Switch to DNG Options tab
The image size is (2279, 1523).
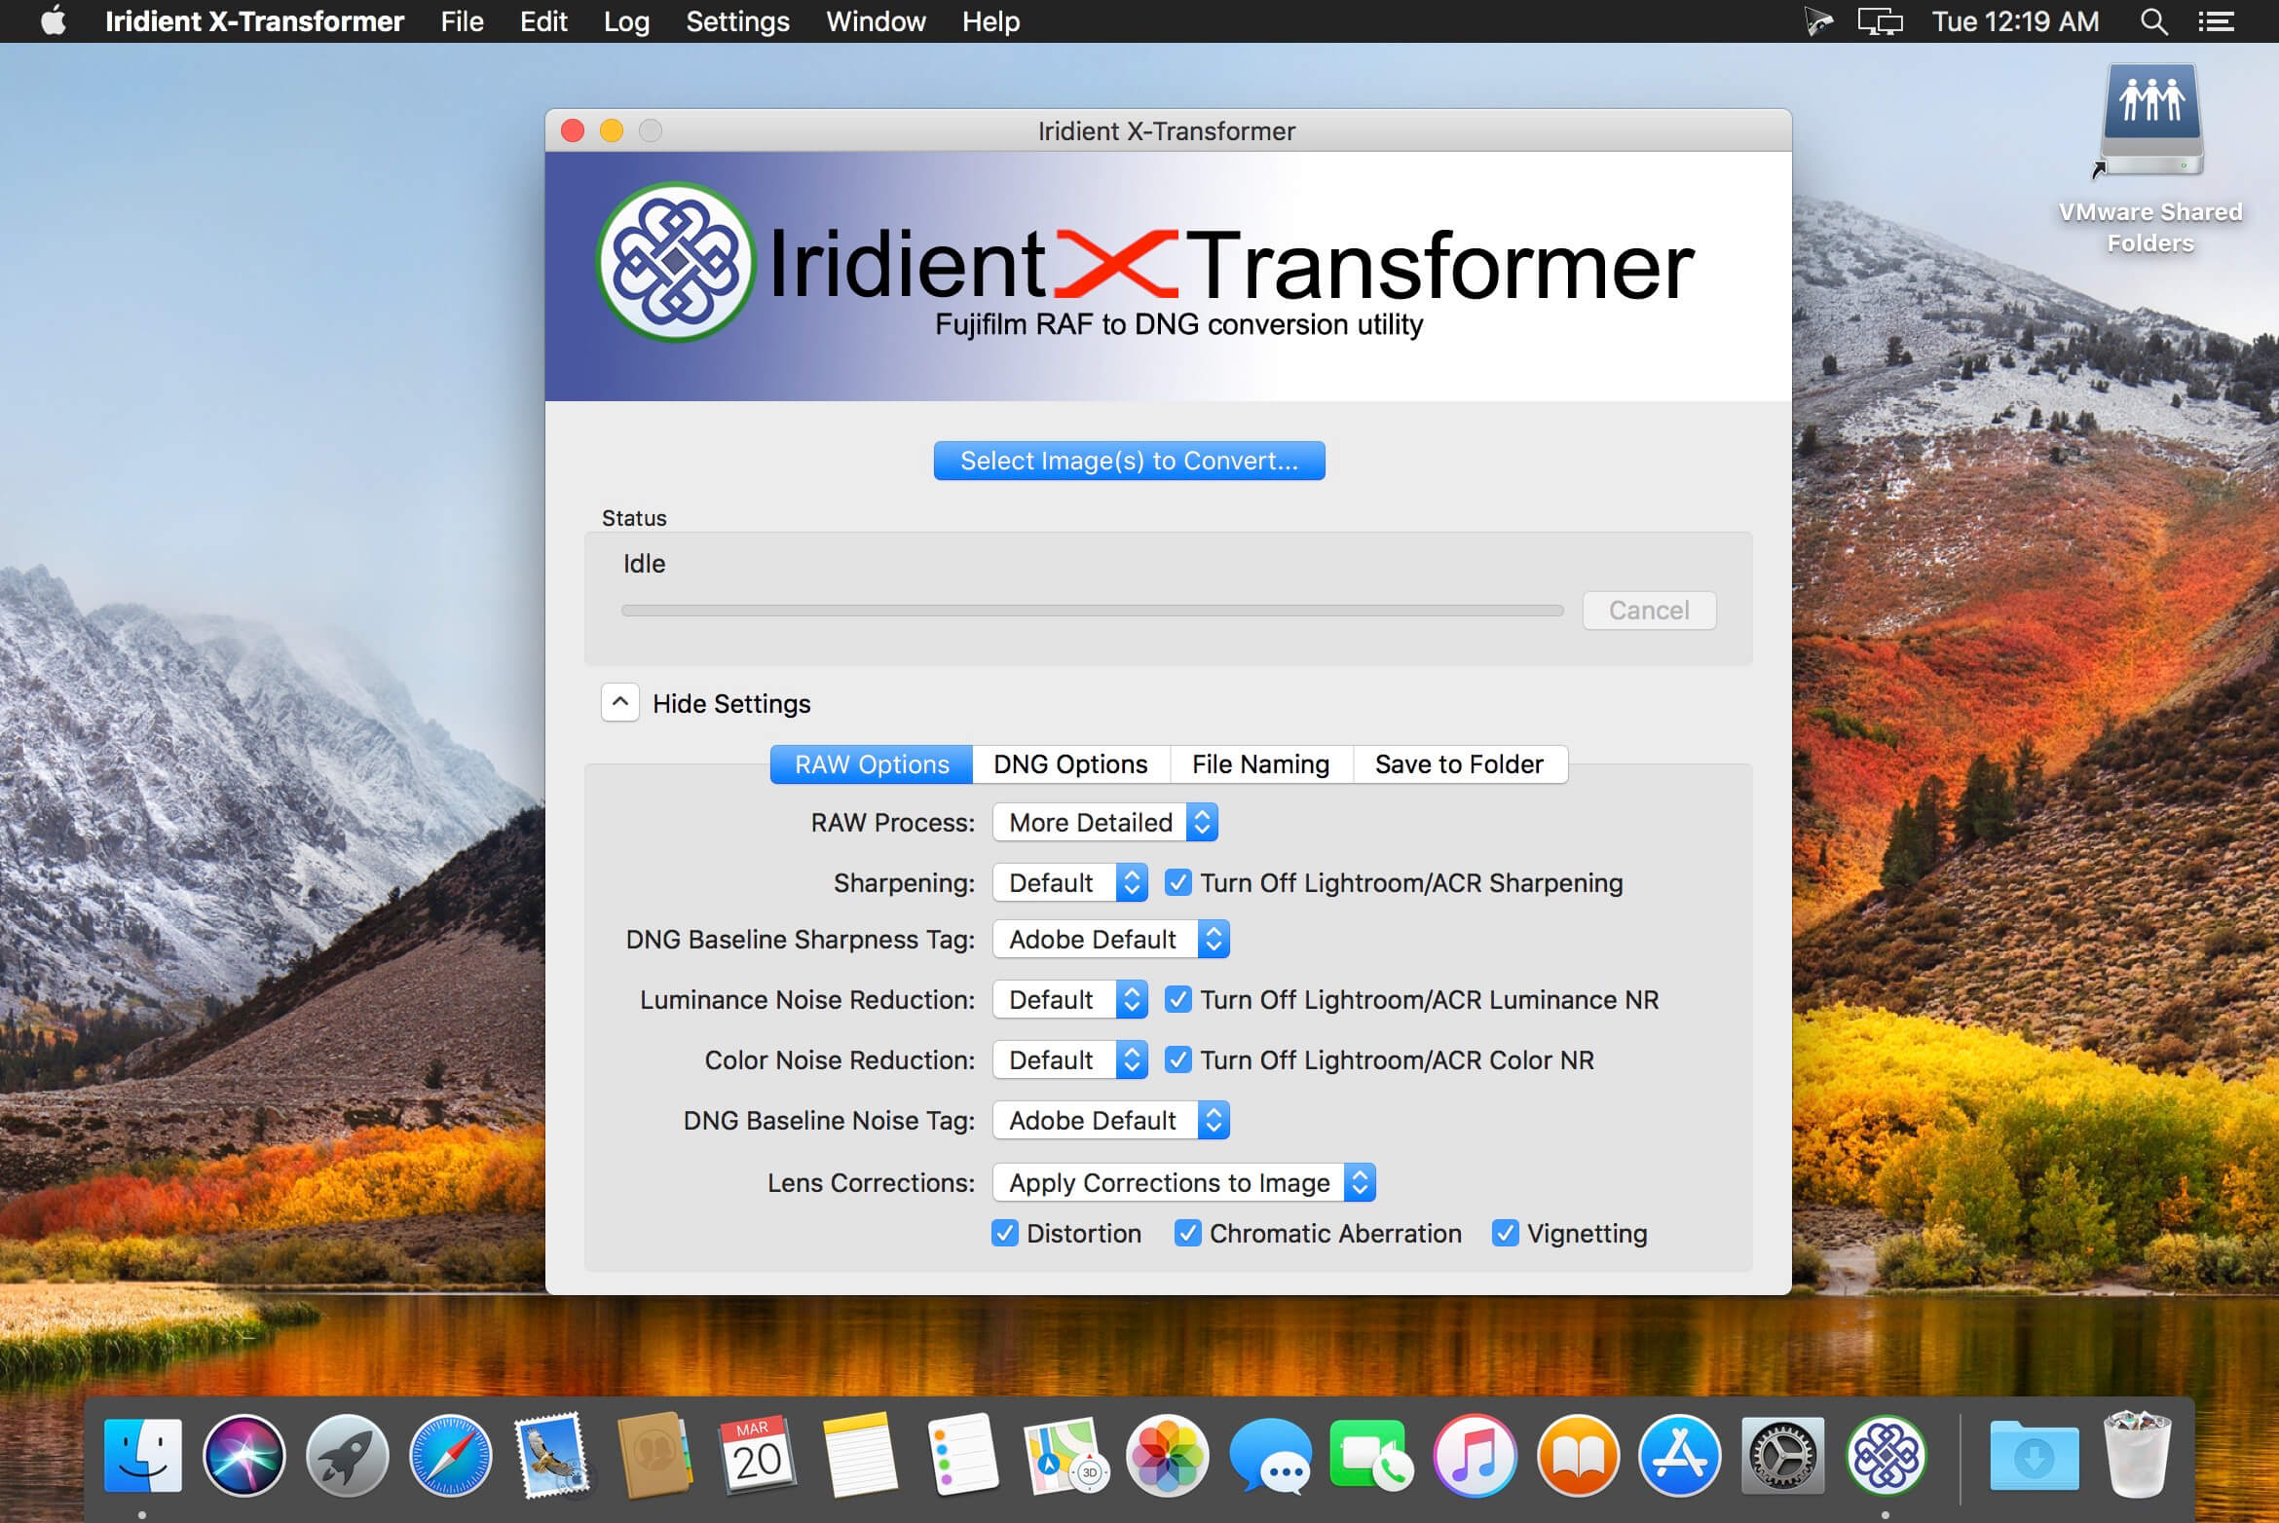click(1070, 764)
